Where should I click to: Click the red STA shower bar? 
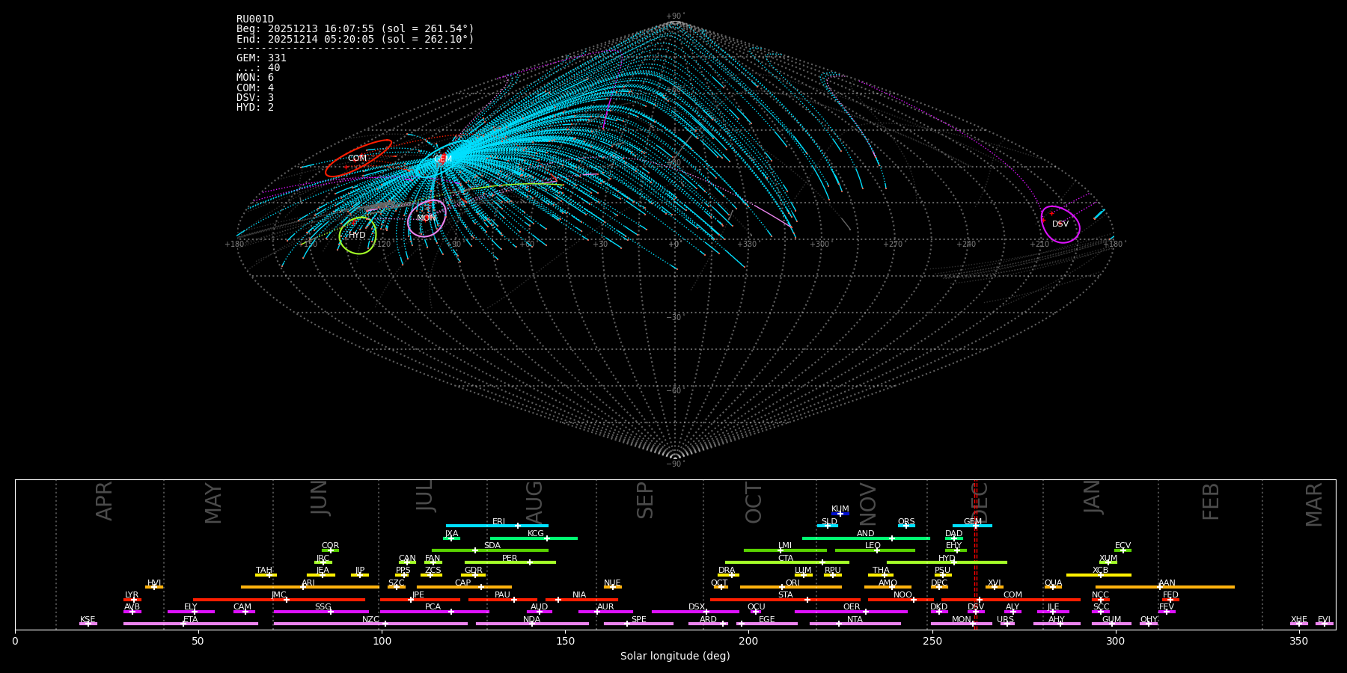[785, 600]
